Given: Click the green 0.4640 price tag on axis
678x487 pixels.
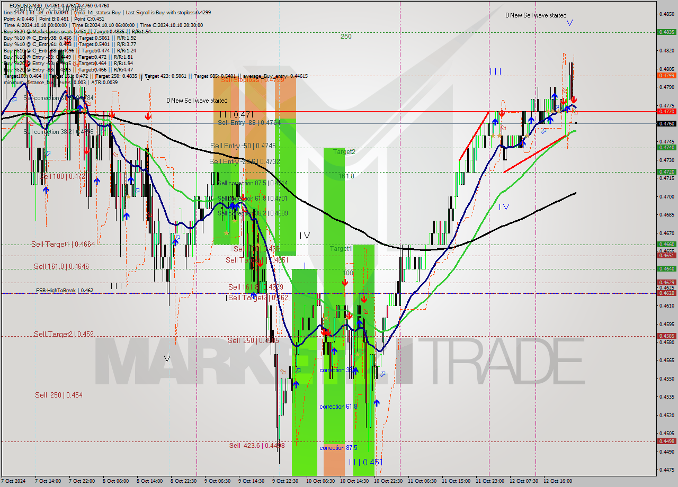Looking at the screenshot, I should pos(666,268).
